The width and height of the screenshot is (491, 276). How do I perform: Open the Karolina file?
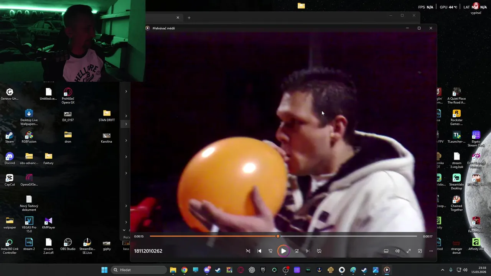[x=107, y=137]
